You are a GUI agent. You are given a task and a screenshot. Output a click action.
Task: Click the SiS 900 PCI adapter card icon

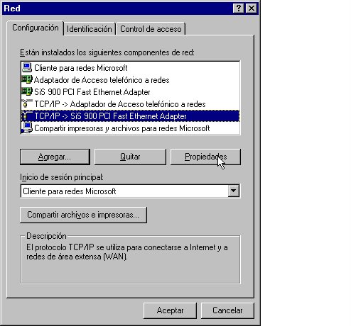26,91
